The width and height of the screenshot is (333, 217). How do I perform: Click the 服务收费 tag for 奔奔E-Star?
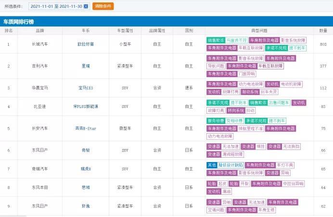point(216,121)
